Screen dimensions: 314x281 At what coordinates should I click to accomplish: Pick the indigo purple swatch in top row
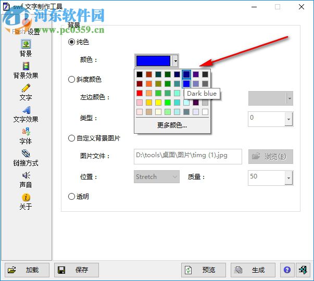tap(196, 74)
